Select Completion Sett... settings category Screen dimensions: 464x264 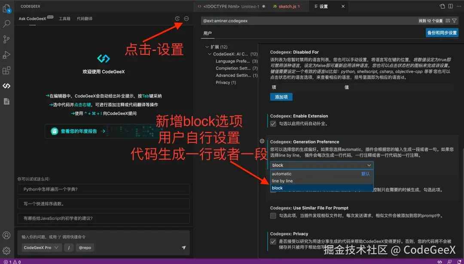tap(236, 68)
